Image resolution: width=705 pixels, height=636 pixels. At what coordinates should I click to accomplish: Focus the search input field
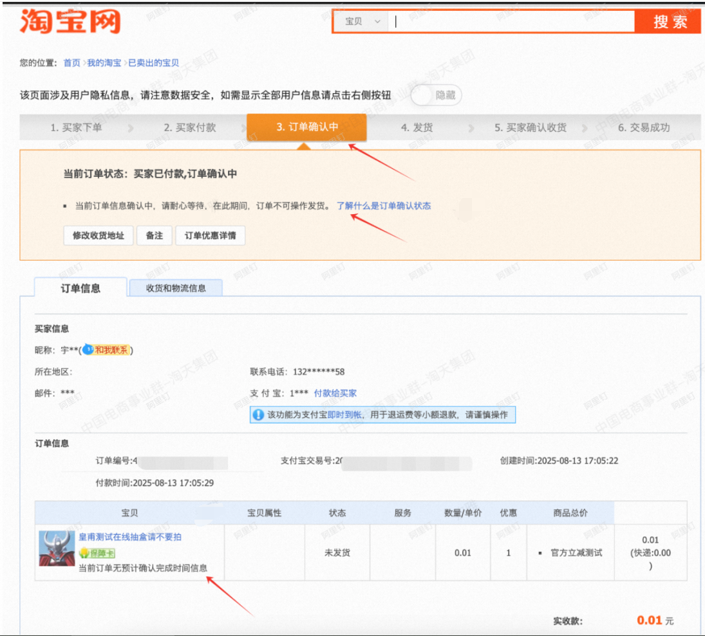coord(512,22)
